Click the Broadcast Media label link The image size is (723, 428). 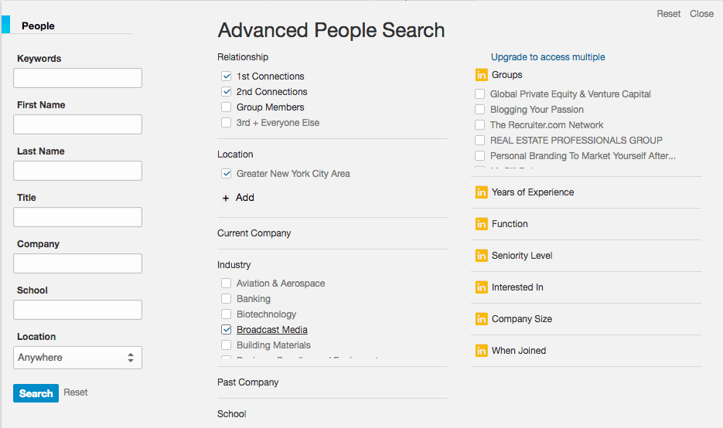(x=272, y=330)
